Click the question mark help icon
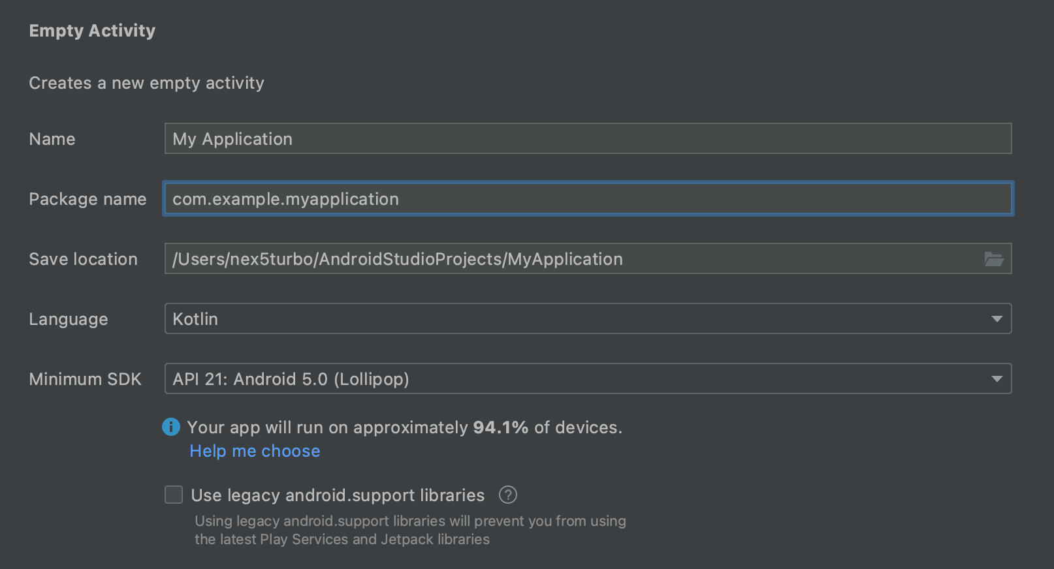This screenshot has width=1054, height=569. coord(508,495)
